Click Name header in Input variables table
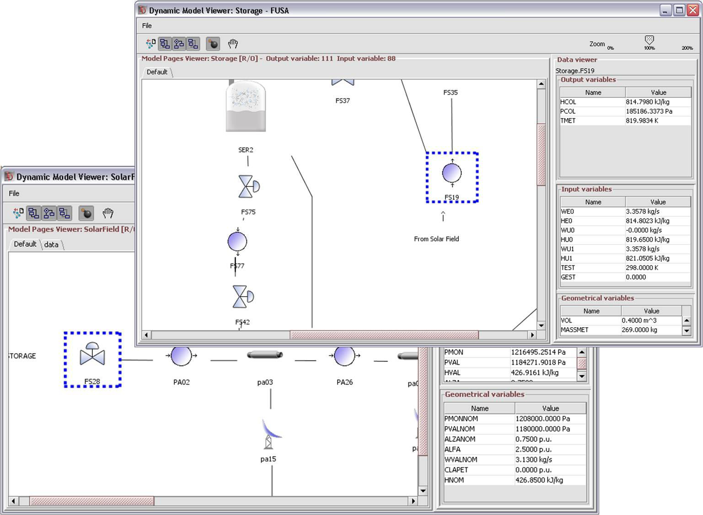The height and width of the screenshot is (515, 703). pos(593,202)
